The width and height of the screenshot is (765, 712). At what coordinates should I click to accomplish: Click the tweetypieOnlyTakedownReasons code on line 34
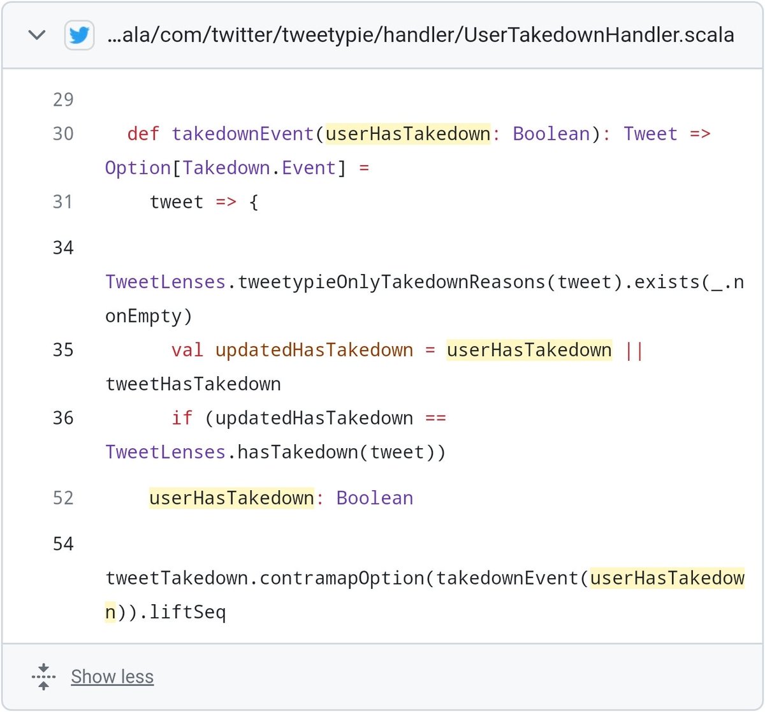pyautogui.click(x=392, y=282)
